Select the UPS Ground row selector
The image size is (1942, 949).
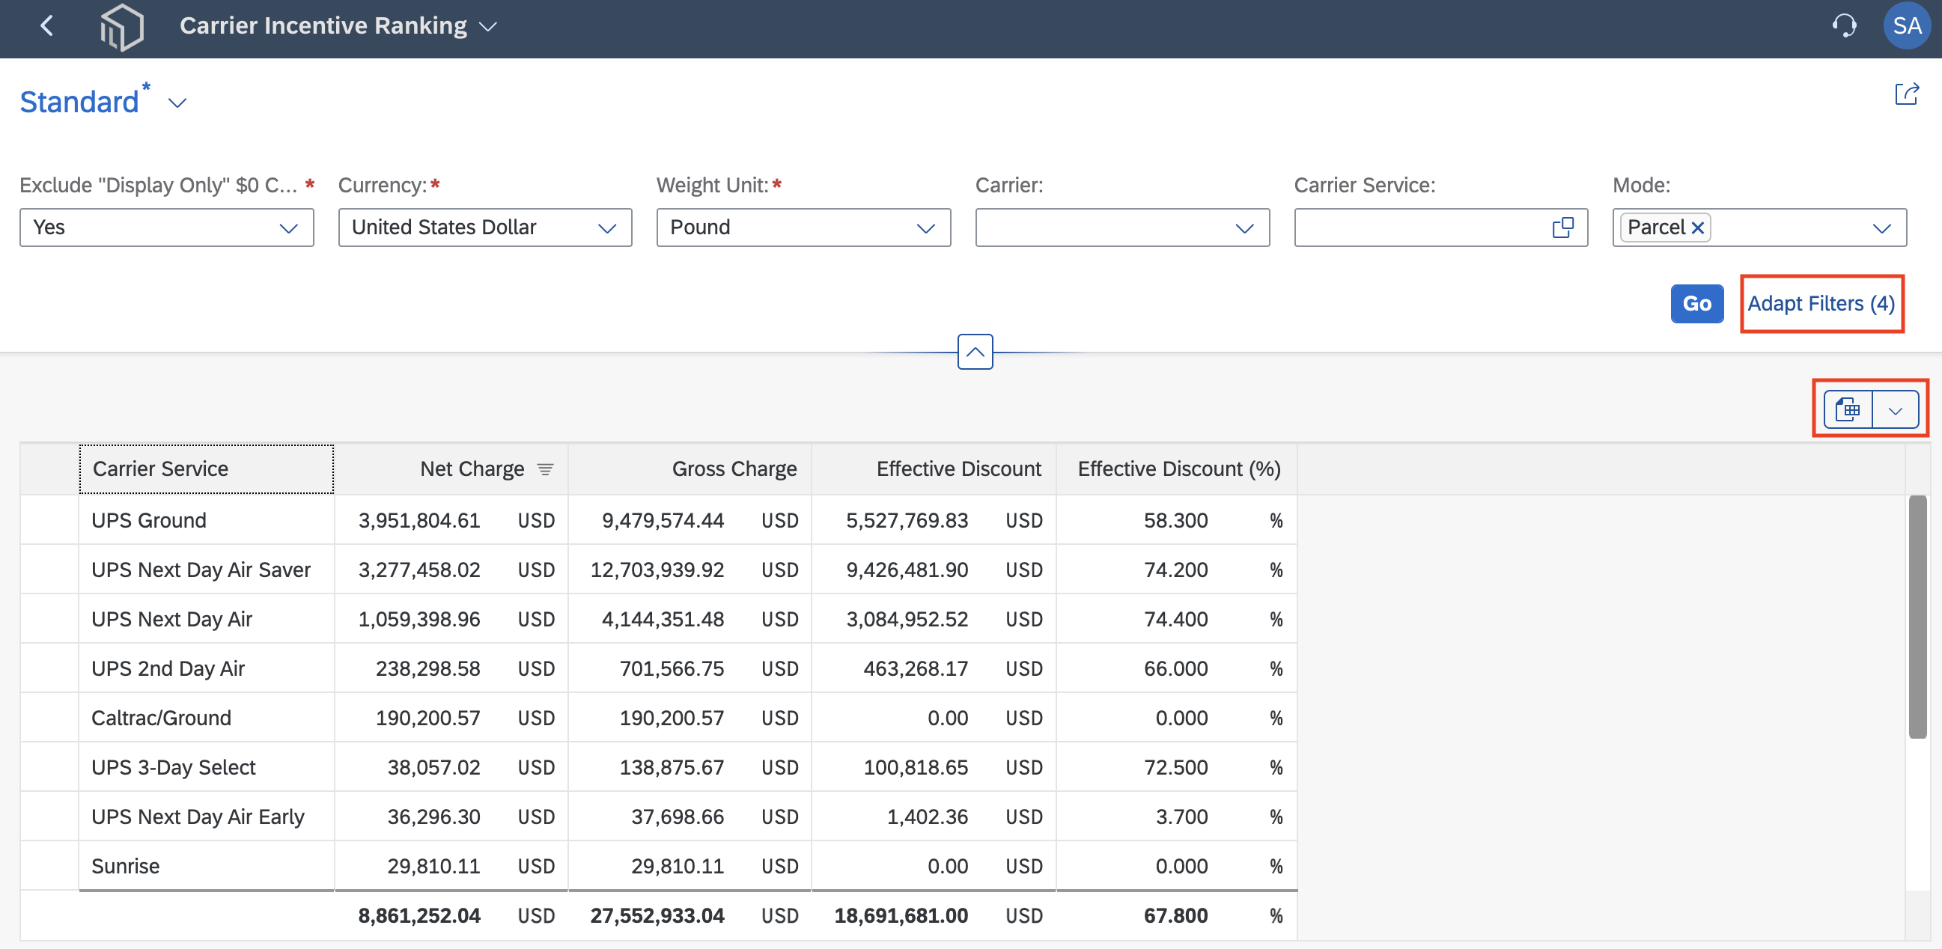(x=49, y=520)
